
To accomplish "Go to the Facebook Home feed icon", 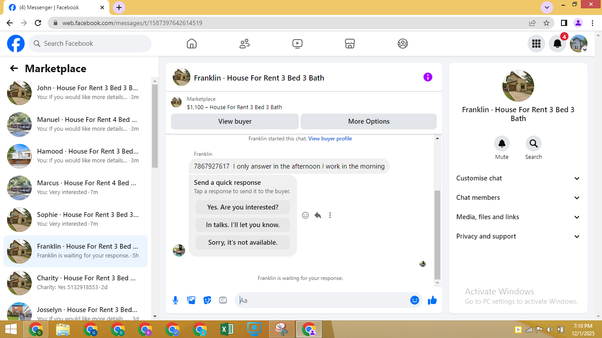I will [x=192, y=44].
